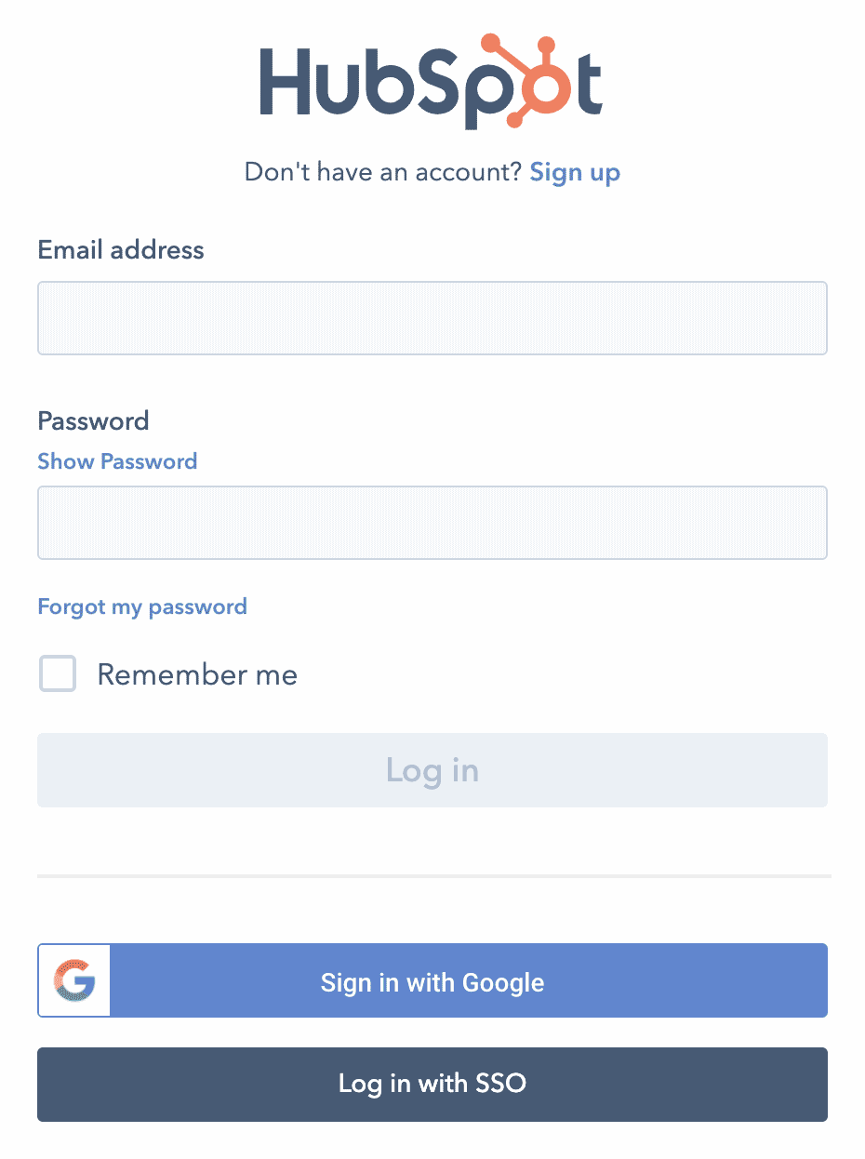The width and height of the screenshot is (865, 1159).
Task: Click the Sign in with Google button's logo square
Action: click(x=73, y=979)
